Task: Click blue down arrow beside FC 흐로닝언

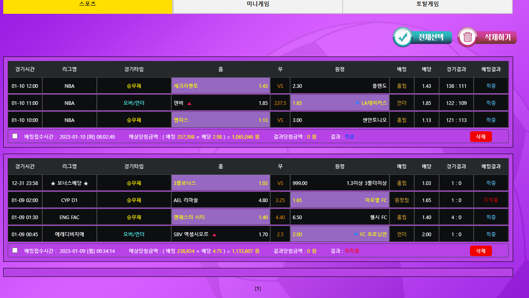Action: (x=356, y=235)
